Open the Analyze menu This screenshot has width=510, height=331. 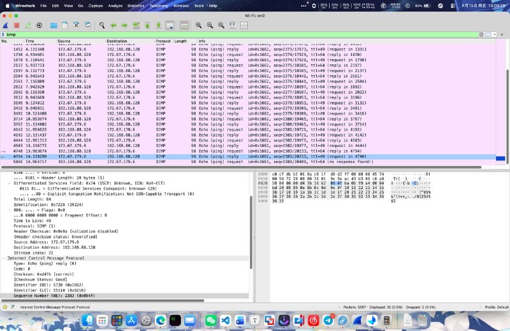tap(115, 6)
